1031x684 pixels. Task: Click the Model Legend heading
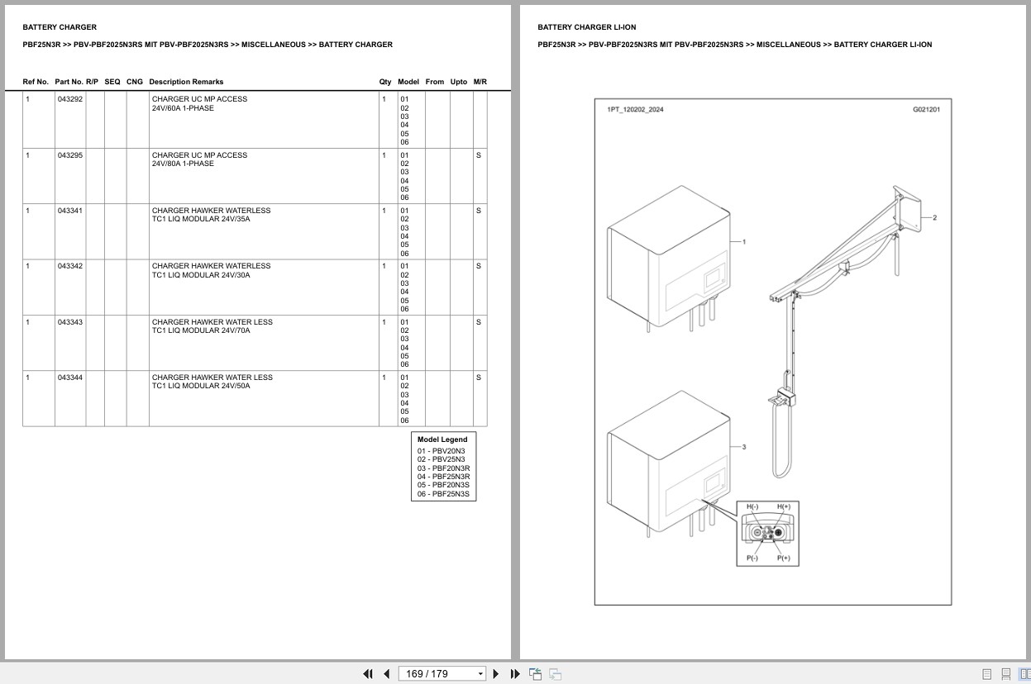pos(442,439)
